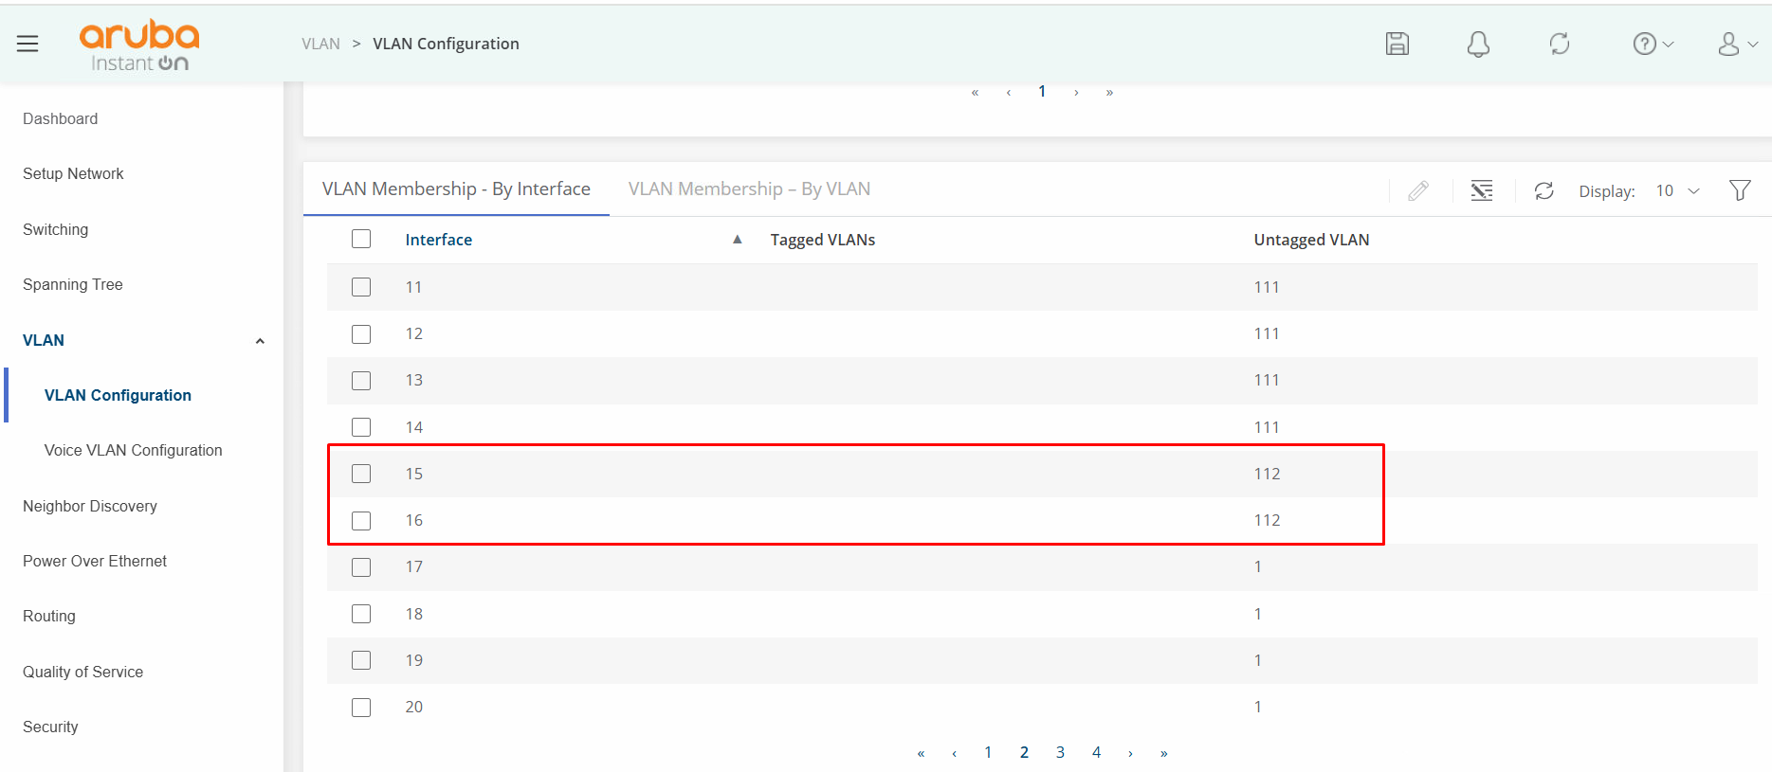Click the pencil edit icon
The height and width of the screenshot is (772, 1772).
(x=1417, y=191)
